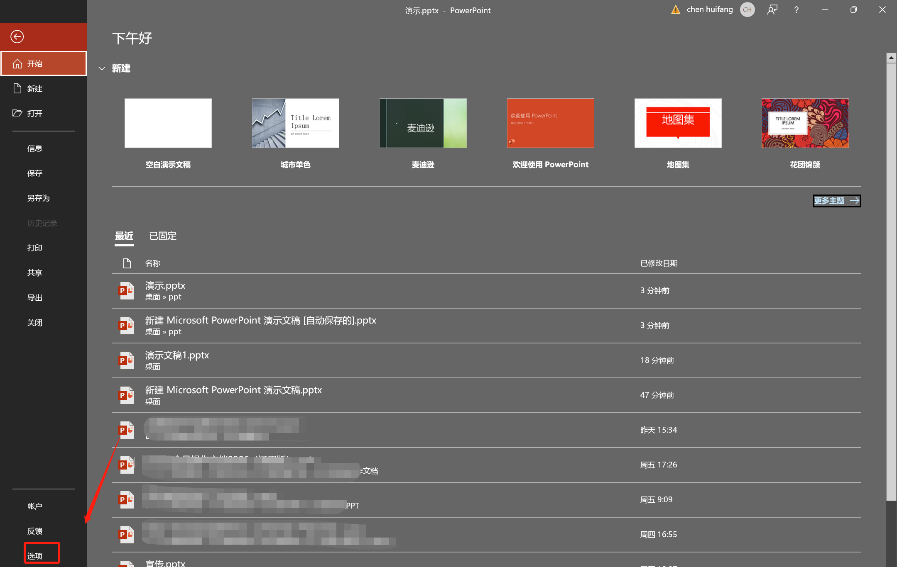Screen dimensions: 897x567
Task: Open the 帐户 page
Action: [44, 506]
